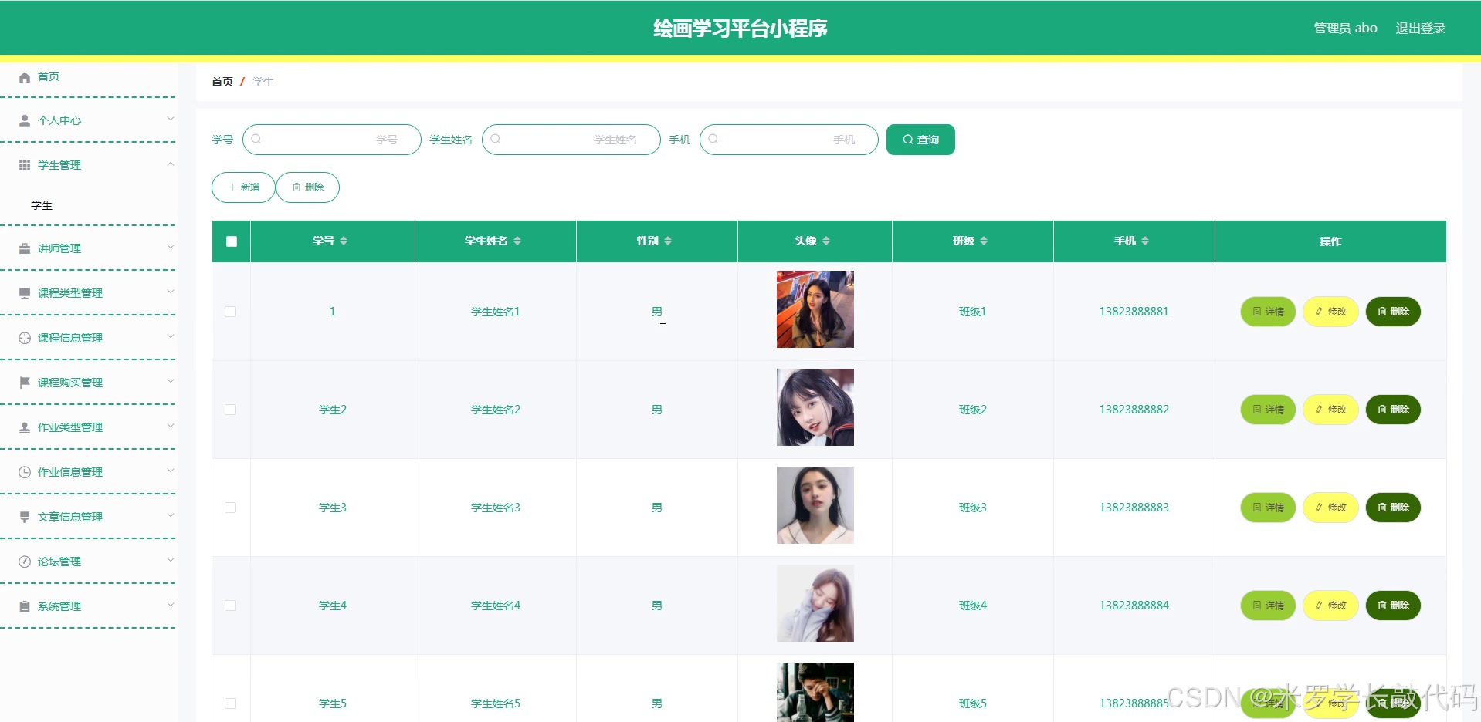1481x722 pixels.
Task: Open the 讲师管理 menu label
Action: [x=59, y=248]
